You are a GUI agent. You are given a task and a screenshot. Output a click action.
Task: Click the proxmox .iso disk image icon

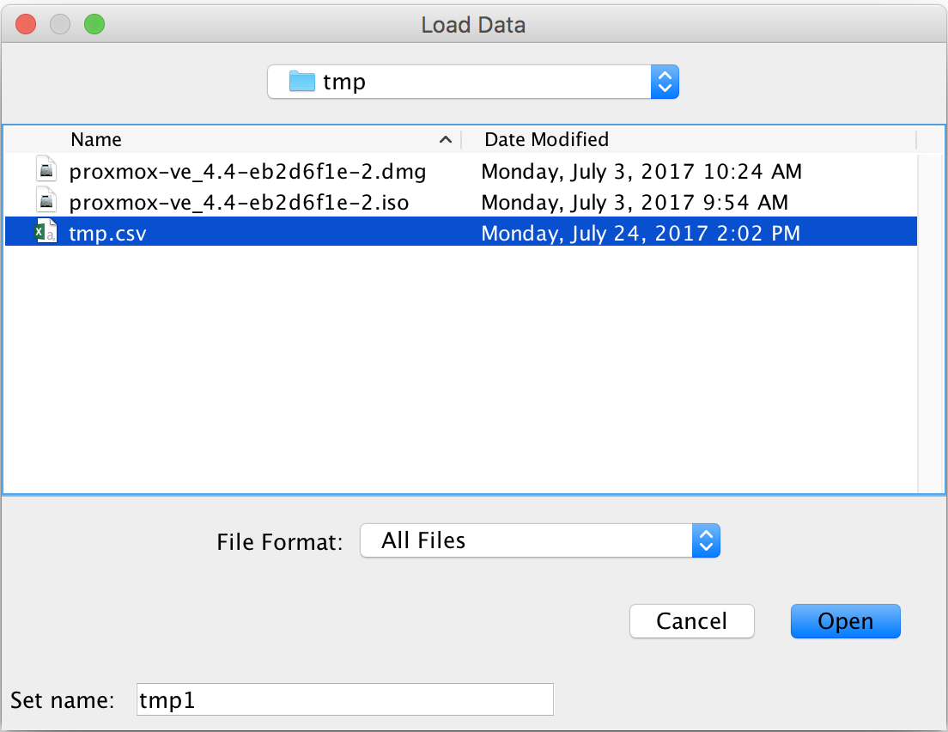pyautogui.click(x=46, y=201)
